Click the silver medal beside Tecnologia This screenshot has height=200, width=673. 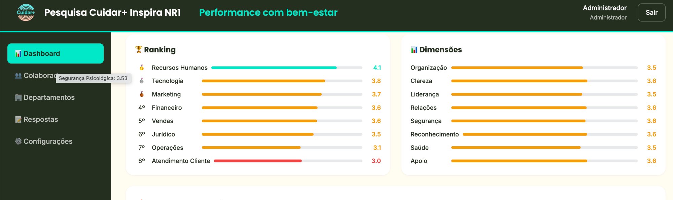coord(142,81)
